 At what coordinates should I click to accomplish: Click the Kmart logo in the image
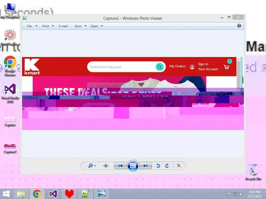32,67
